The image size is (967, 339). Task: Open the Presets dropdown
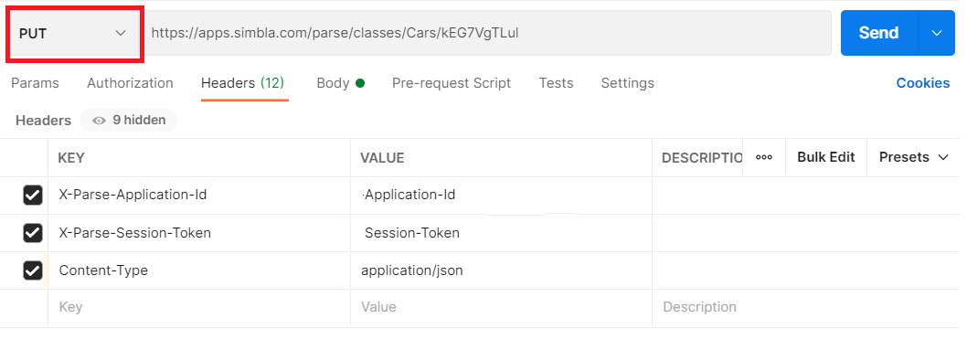[x=913, y=157]
